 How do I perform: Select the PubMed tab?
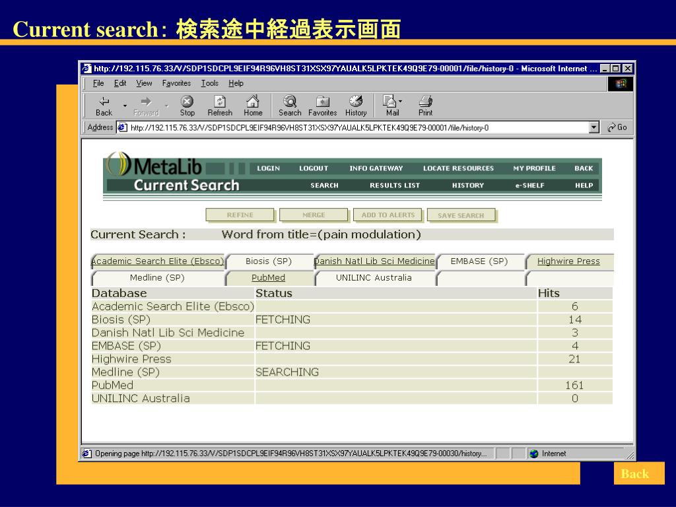coord(268,278)
